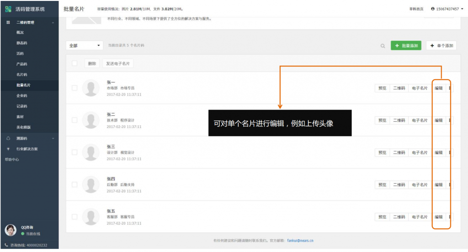Click the account user icon
Viewport: 468px width, 252px height.
(x=432, y=9)
